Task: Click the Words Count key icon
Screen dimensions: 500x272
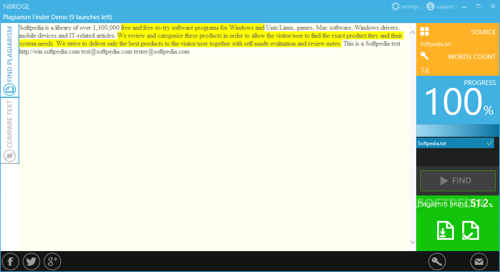Action: (x=425, y=56)
